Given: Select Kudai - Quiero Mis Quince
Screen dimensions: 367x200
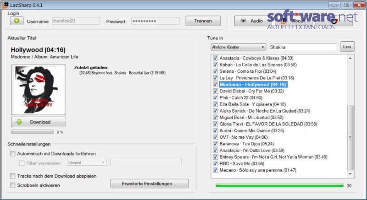Looking at the screenshot, I should click(252, 130).
